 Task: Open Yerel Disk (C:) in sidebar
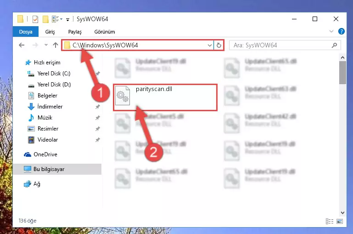(x=54, y=74)
